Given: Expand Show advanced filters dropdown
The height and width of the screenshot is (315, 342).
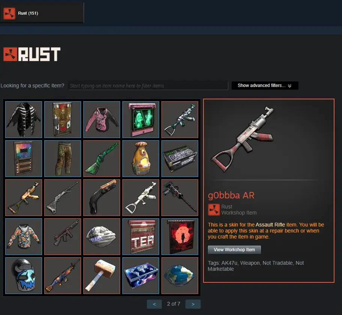Looking at the screenshot, I should [265, 85].
